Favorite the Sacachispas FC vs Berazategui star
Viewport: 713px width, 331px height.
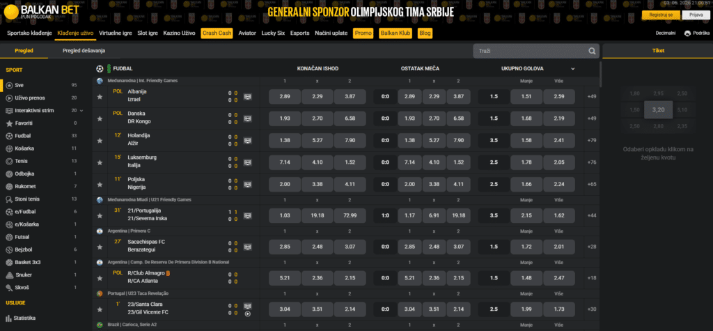point(100,247)
